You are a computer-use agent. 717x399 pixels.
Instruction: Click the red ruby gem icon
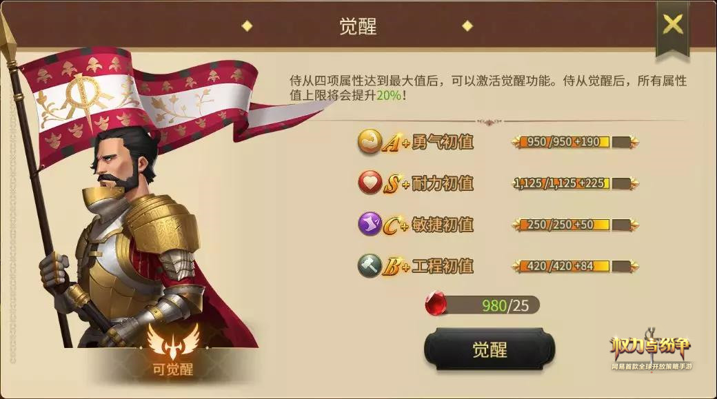tap(436, 303)
